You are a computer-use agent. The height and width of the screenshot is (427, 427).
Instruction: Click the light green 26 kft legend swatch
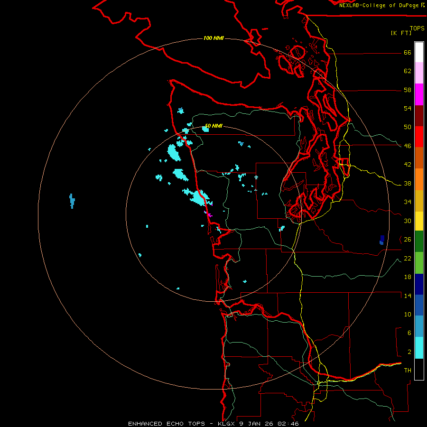pyautogui.click(x=419, y=263)
